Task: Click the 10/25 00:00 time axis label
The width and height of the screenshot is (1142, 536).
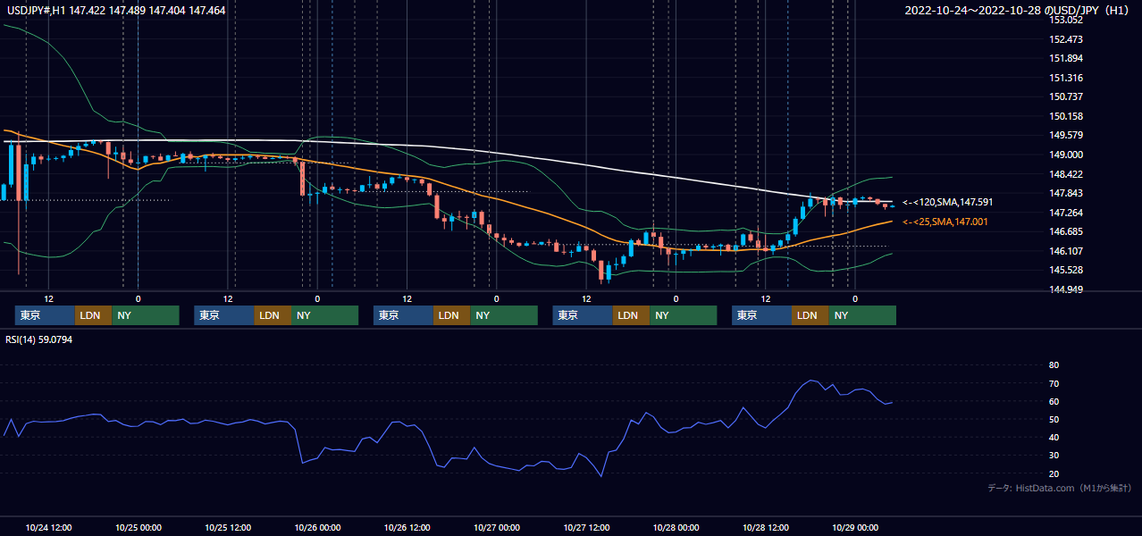Action: (x=139, y=527)
